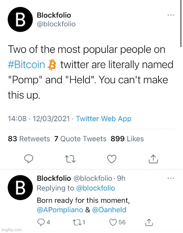Follow the #Bitcoin hashtag link
Image resolution: width=183 pixels, height=233 pixels.
(26, 65)
